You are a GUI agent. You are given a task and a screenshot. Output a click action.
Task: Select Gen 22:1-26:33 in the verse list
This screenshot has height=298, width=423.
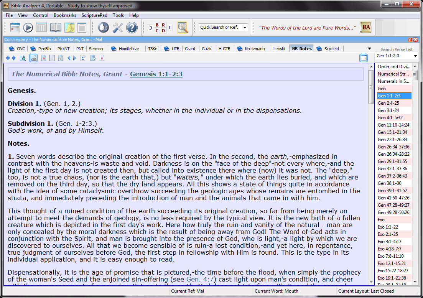(392, 140)
